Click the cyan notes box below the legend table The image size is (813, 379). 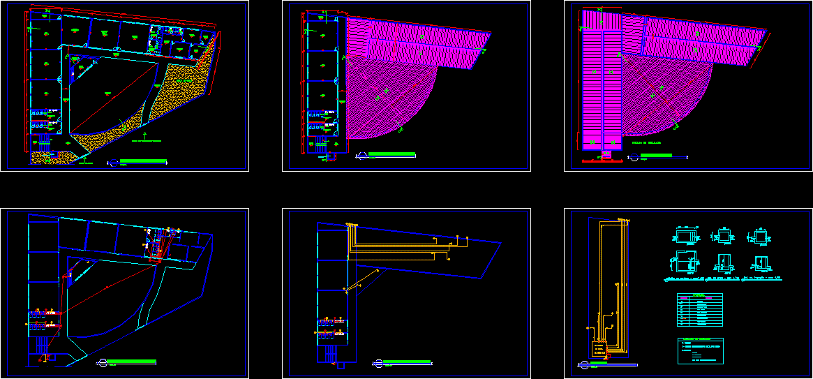[699, 350]
